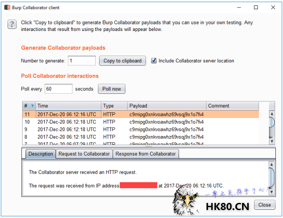Close the window with the X button
Viewport: 283px width, 218px height.
tap(273, 8)
